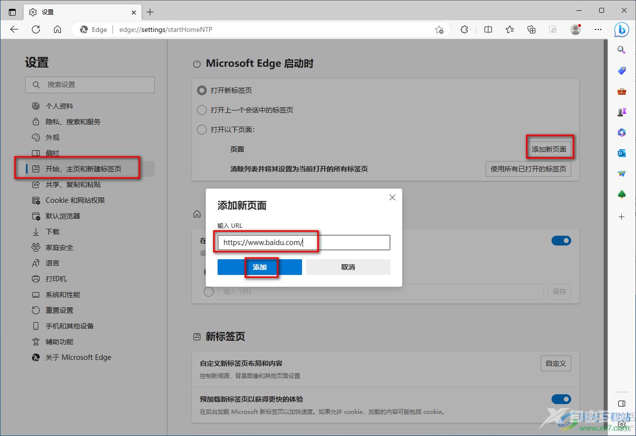
Task: Open sidebar hide panel icon at bottom
Action: (x=621, y=404)
